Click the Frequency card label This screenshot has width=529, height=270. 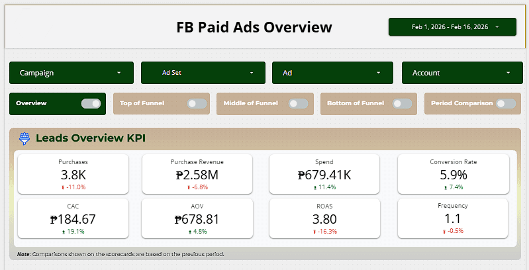(x=453, y=206)
